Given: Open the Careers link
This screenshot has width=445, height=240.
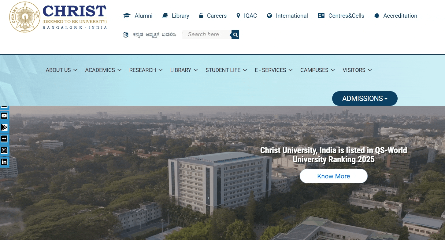Looking at the screenshot, I should point(217,16).
